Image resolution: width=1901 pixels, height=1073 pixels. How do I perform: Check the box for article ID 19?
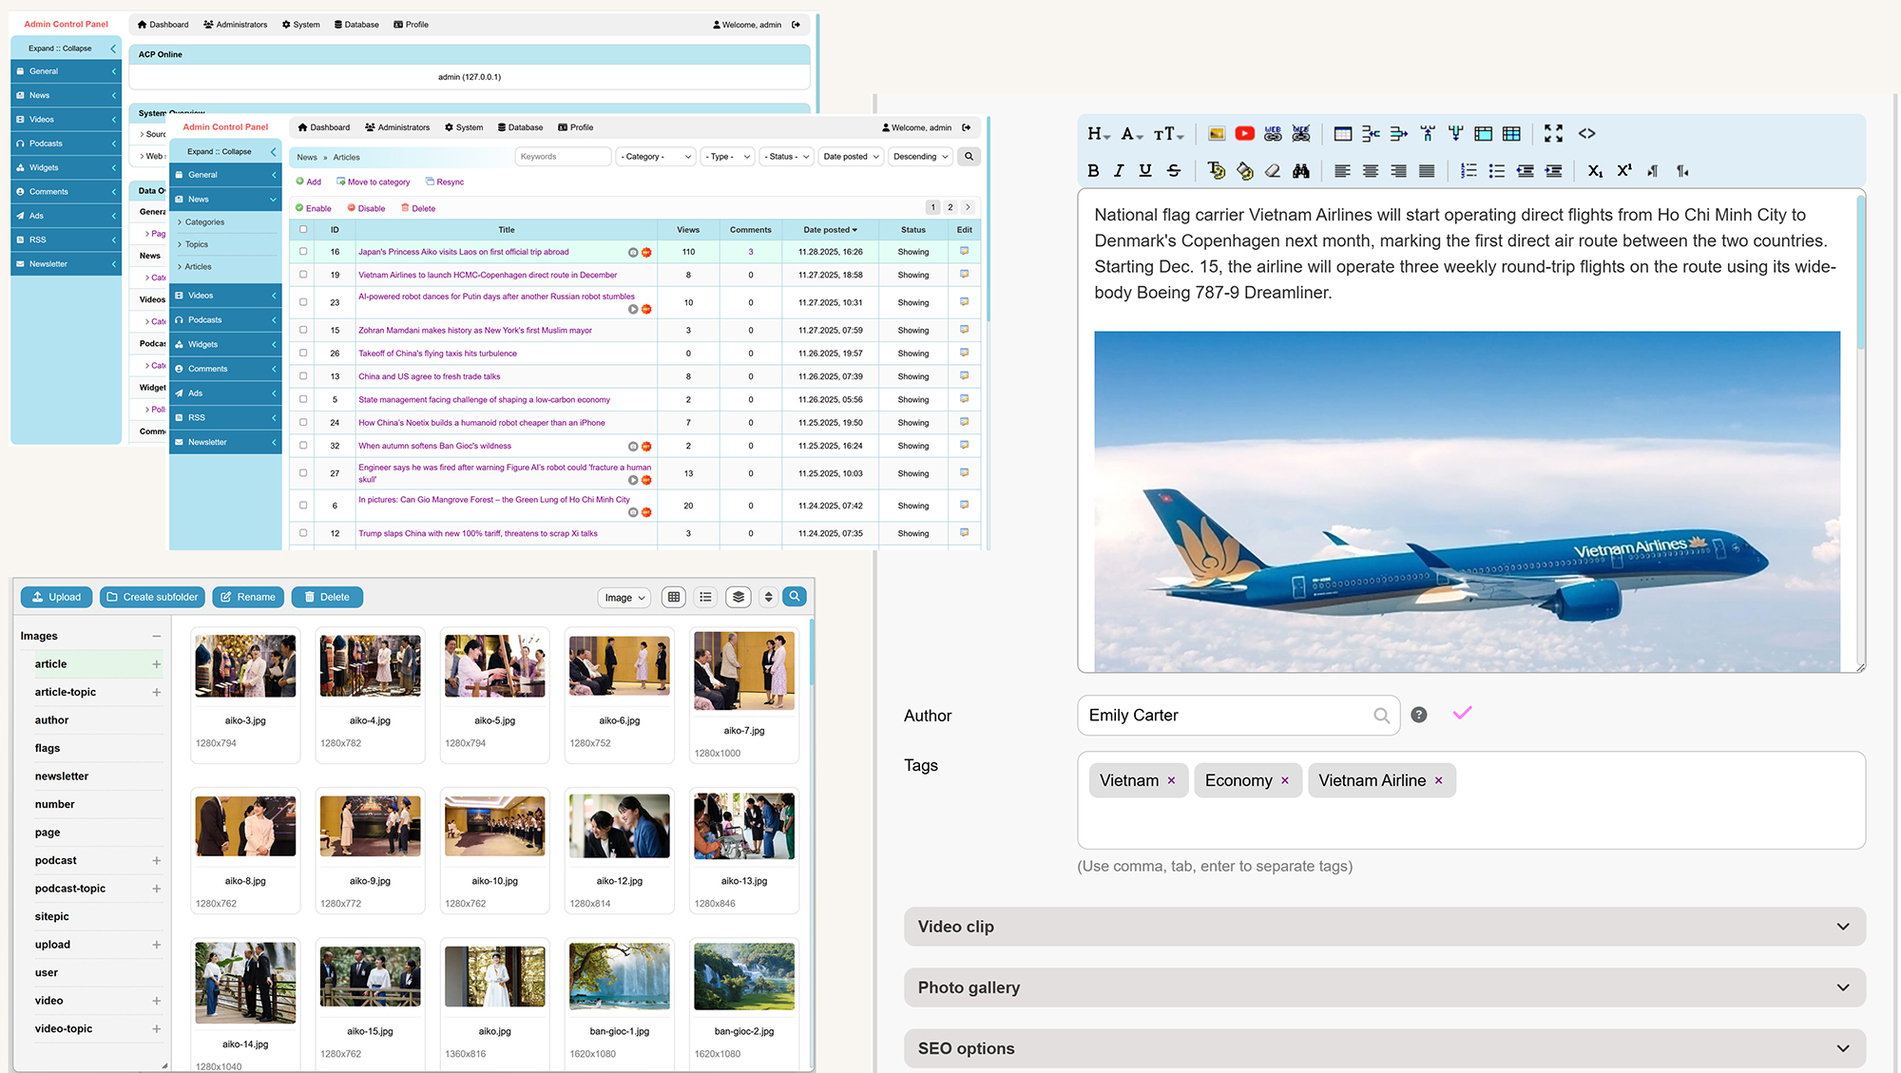click(x=303, y=275)
